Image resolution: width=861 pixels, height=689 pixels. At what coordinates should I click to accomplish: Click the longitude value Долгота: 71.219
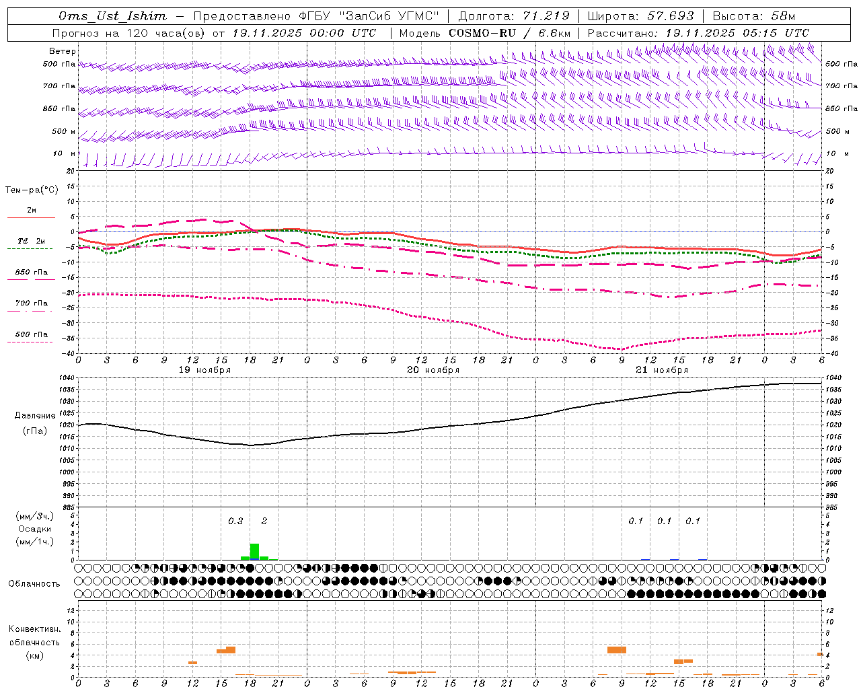514,16
